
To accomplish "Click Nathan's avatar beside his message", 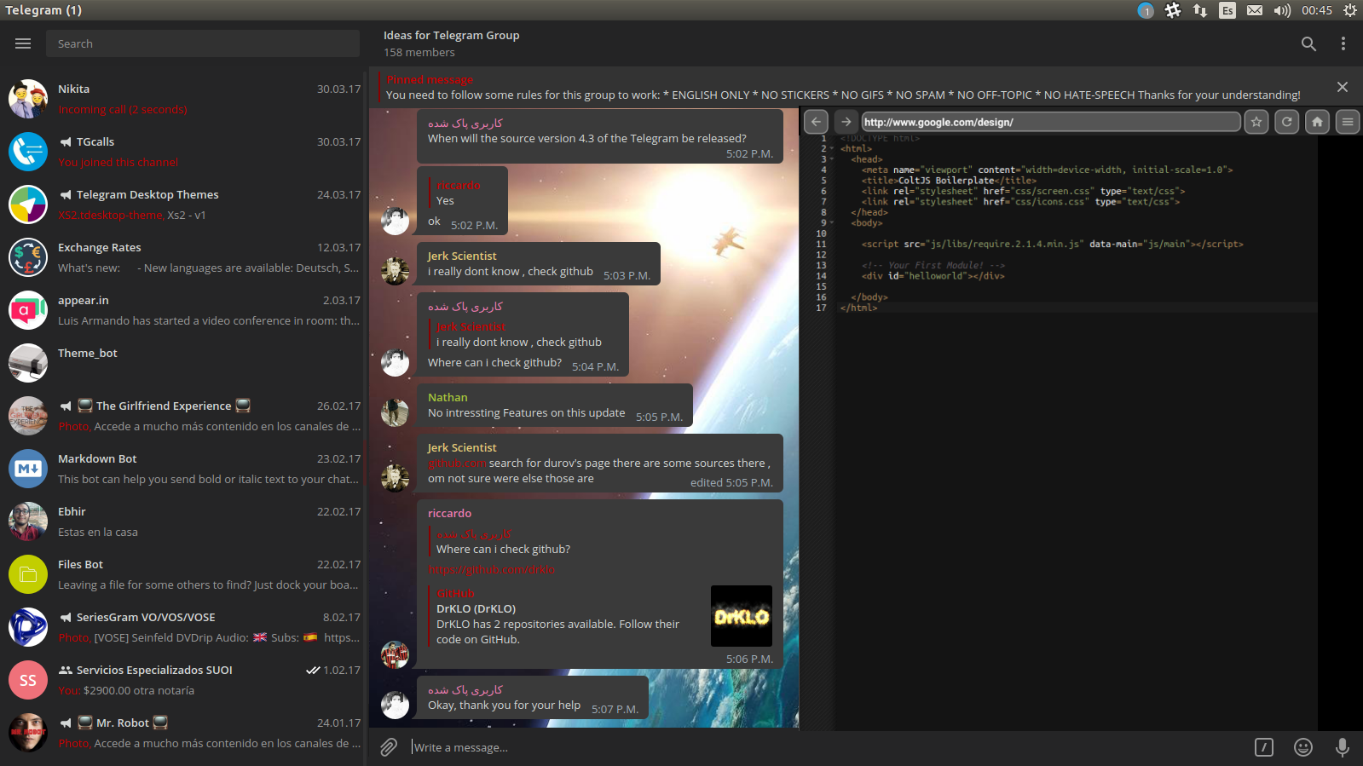I will pos(395,412).
